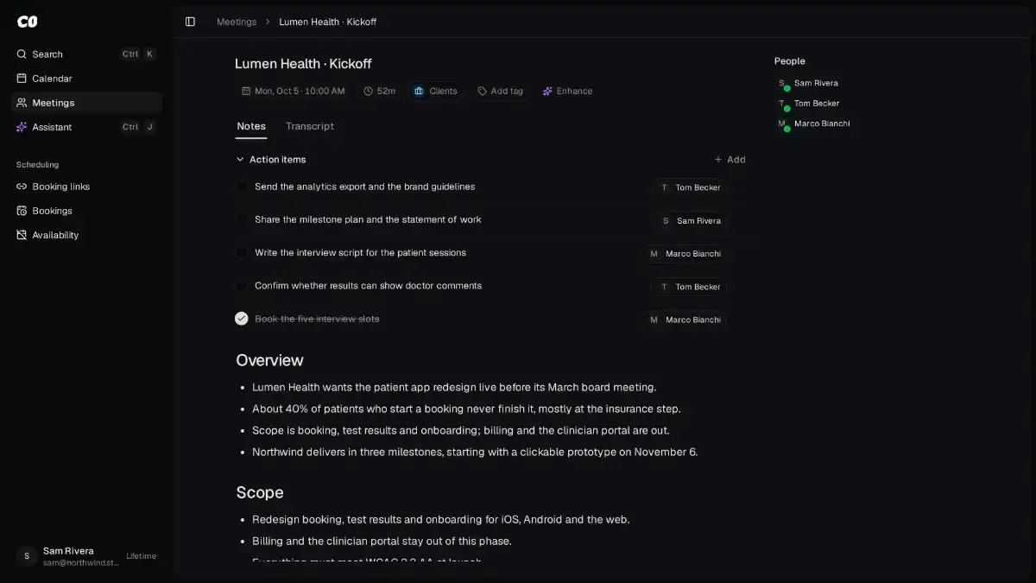Click Marco Bianchi in People list
Image resolution: width=1036 pixels, height=583 pixels.
(813, 124)
